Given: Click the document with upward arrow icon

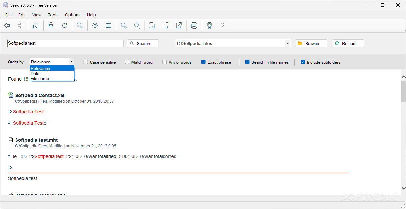Looking at the screenshot, I should click(x=179, y=26).
